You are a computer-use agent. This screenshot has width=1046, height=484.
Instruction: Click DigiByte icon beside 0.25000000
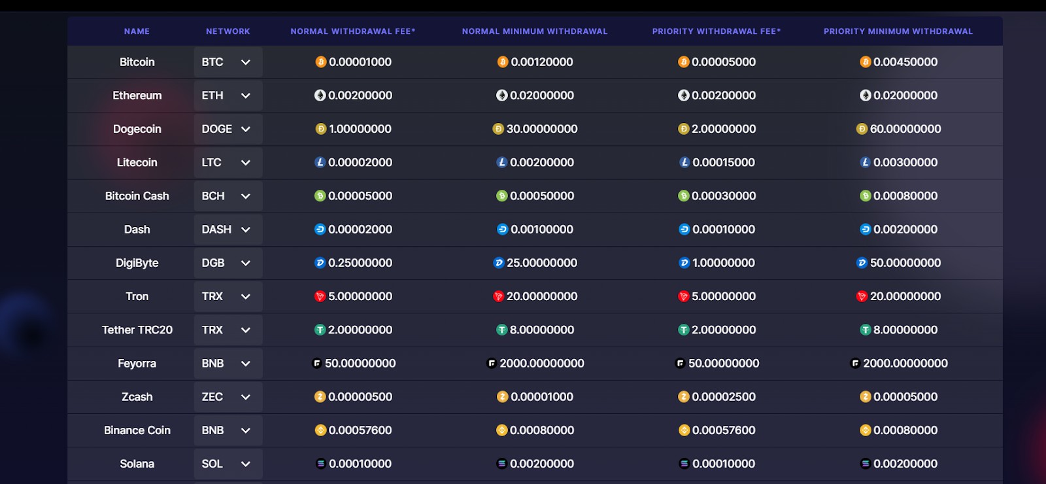pos(320,263)
